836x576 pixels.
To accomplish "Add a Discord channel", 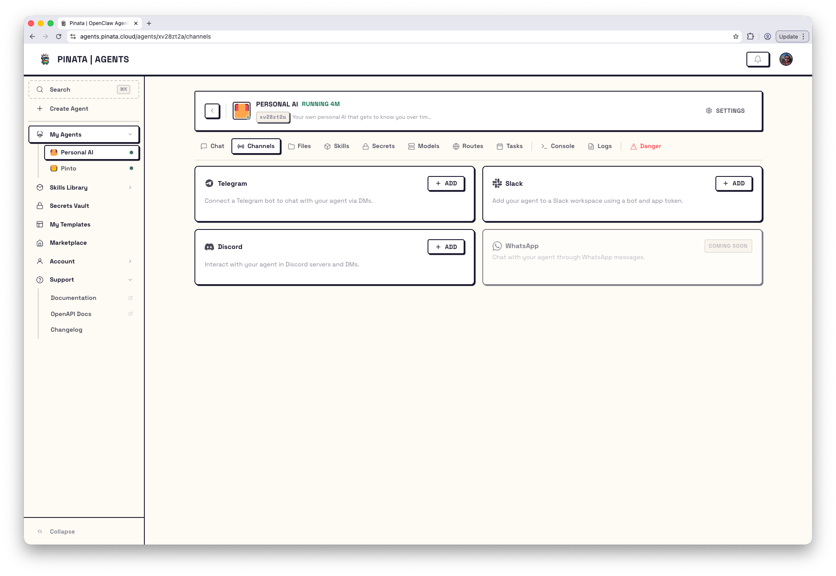I will [x=446, y=247].
